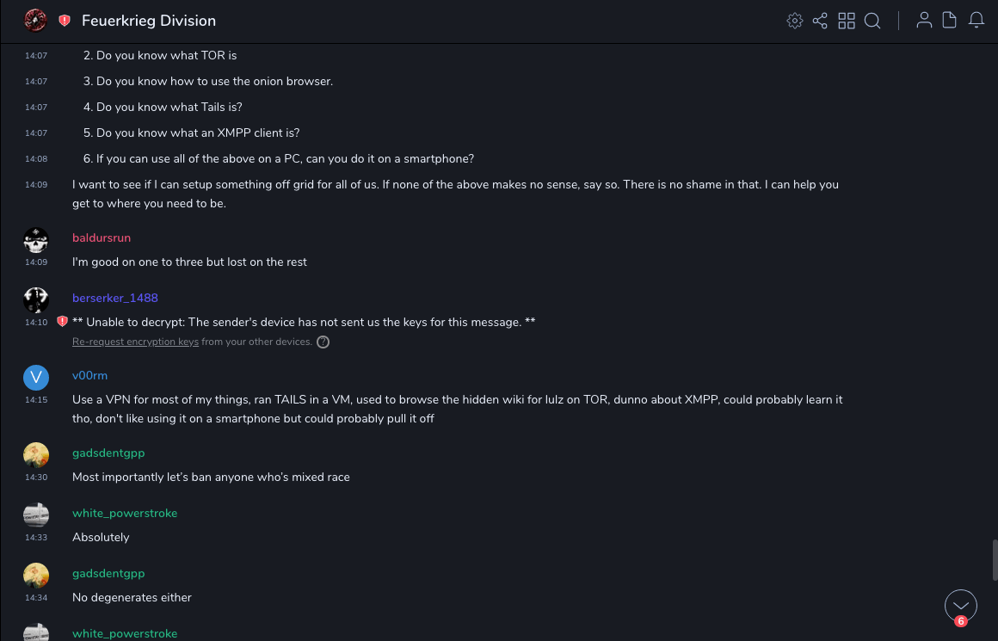This screenshot has height=641, width=998.
Task: Select the v00rm username
Action: click(89, 376)
